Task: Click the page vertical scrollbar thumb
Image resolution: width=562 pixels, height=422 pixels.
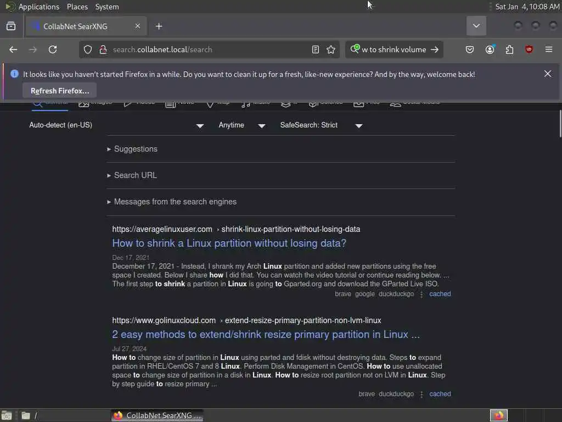Action: (560, 124)
